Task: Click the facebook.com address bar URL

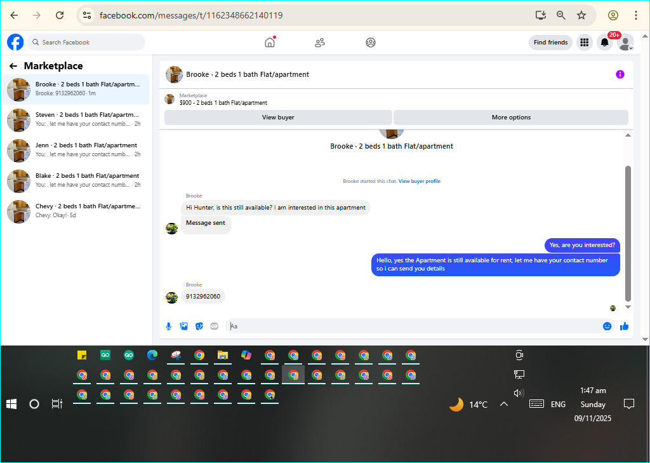Action: [191, 15]
